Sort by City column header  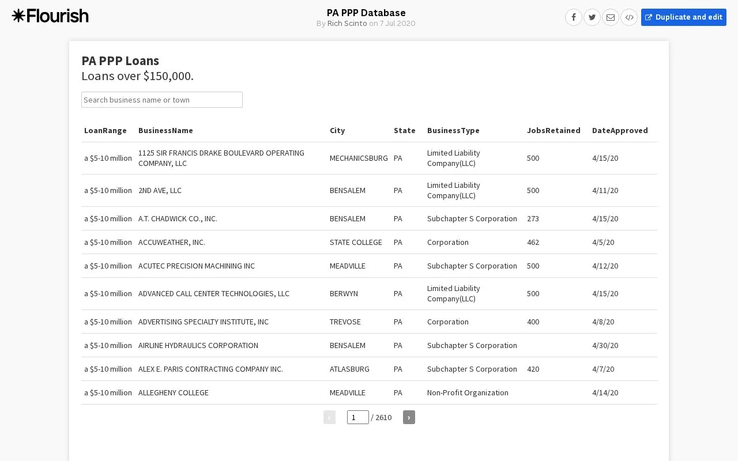click(x=337, y=130)
